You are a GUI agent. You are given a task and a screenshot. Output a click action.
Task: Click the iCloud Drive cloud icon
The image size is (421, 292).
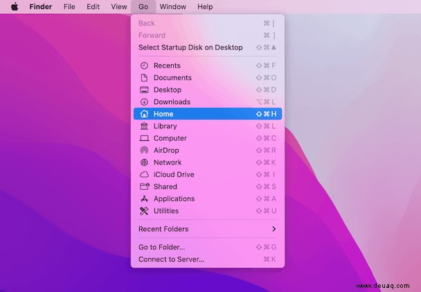coord(144,175)
